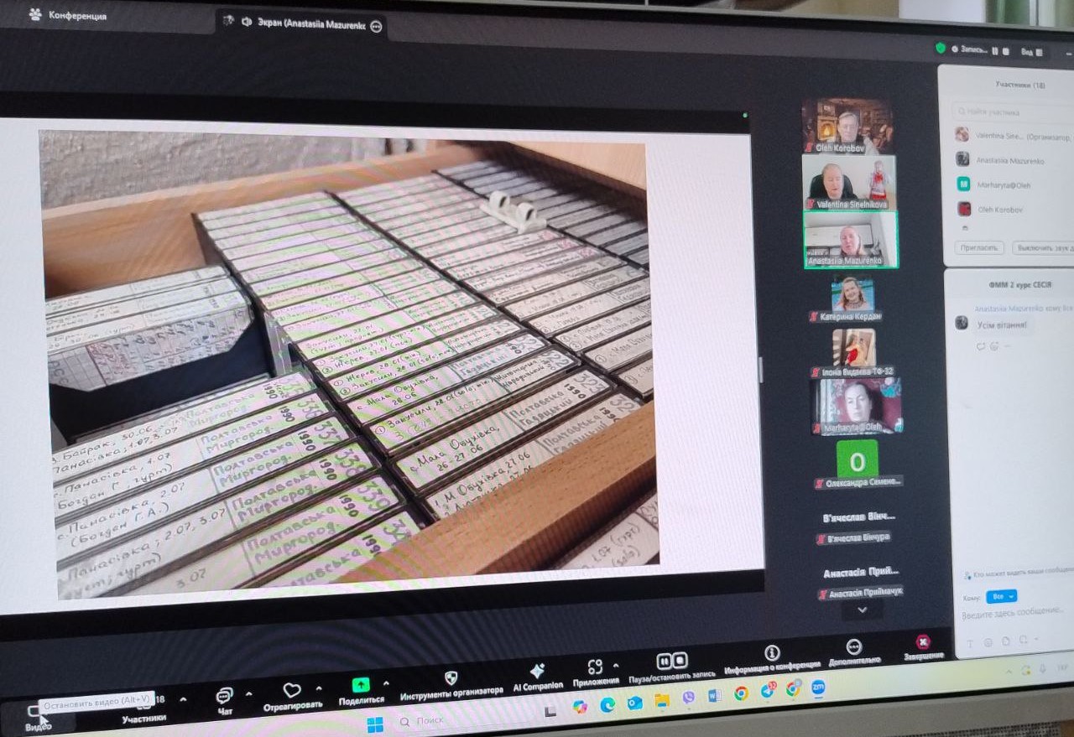Click the shared cassette archive photo
1074x737 pixels.
tap(349, 365)
